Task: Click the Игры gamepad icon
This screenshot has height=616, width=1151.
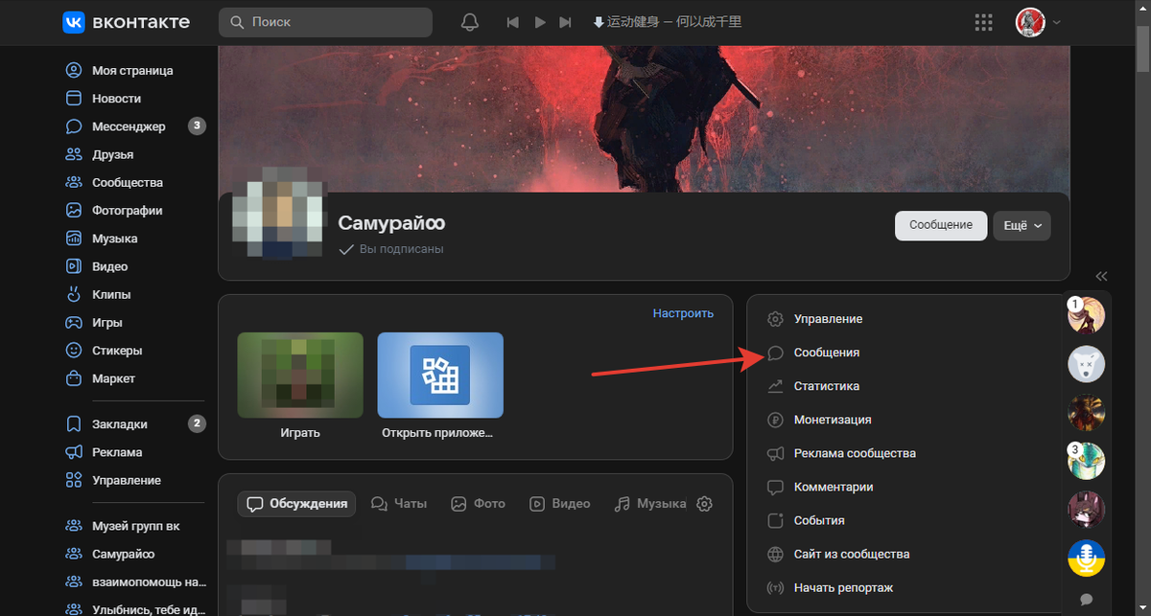Action: 74,323
